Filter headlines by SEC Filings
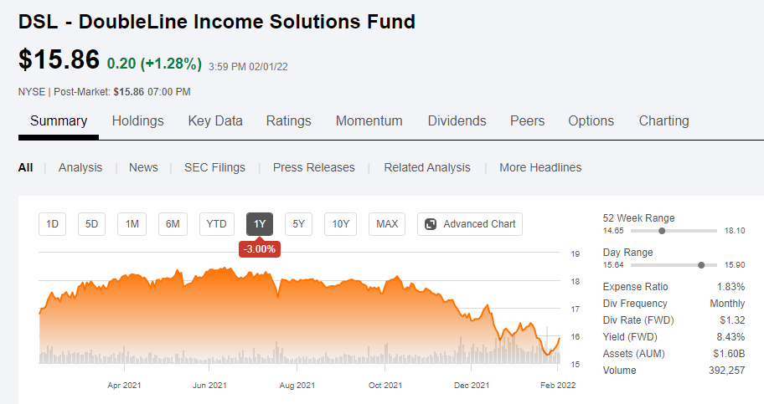This screenshot has width=764, height=404. click(214, 167)
